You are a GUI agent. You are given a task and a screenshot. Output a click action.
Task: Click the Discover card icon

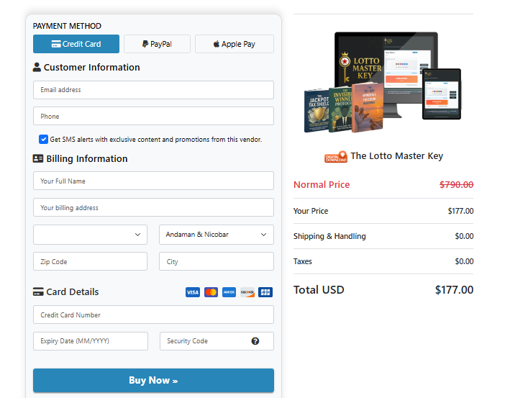tap(247, 292)
